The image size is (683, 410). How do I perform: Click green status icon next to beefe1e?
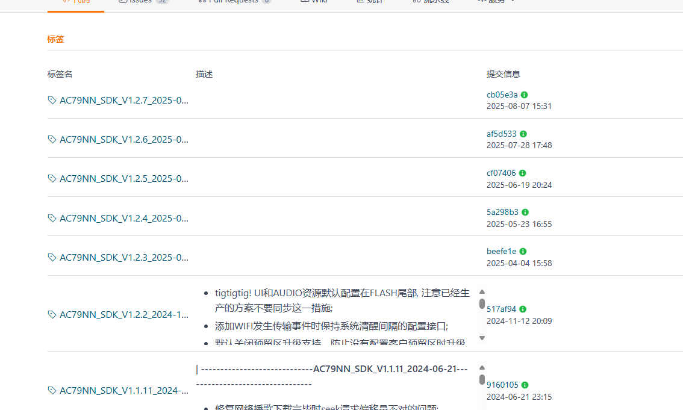(523, 252)
